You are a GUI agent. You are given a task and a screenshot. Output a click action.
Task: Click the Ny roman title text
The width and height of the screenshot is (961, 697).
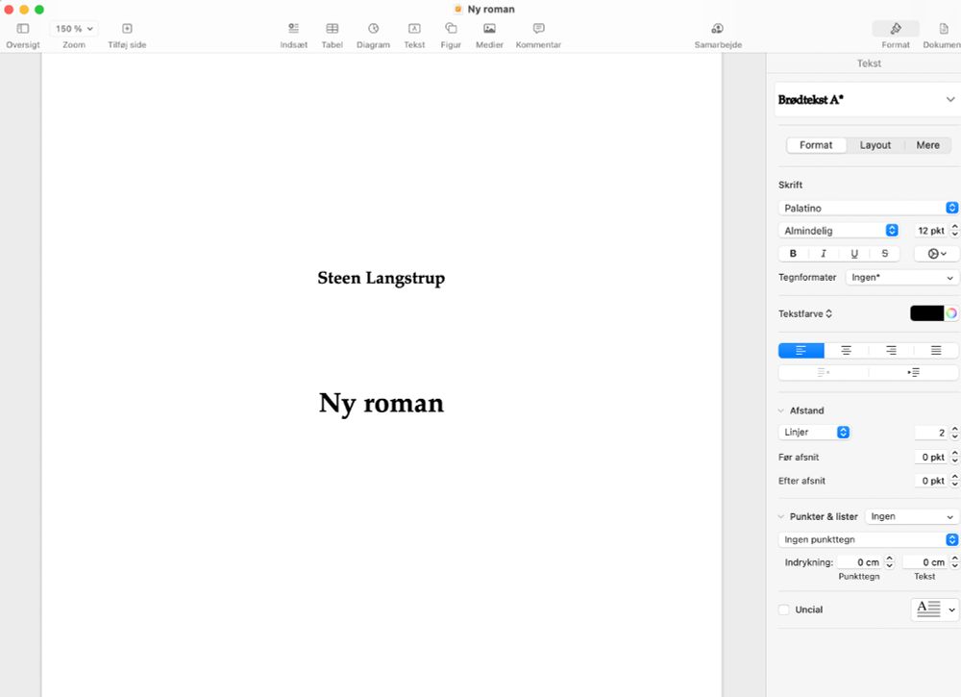(x=382, y=404)
